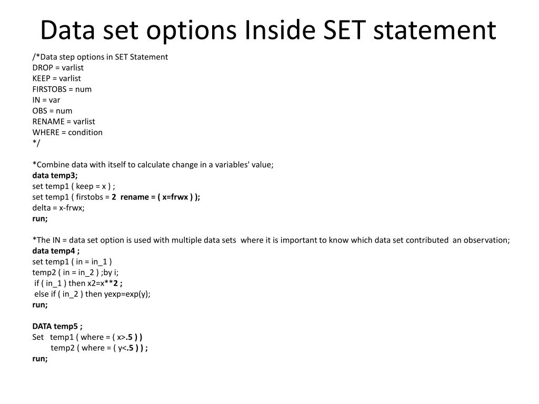This screenshot has width=539, height=404.
Task: Click the 'else if ( in_2 ) then yexp=exp(y);' line
Action: click(93, 294)
